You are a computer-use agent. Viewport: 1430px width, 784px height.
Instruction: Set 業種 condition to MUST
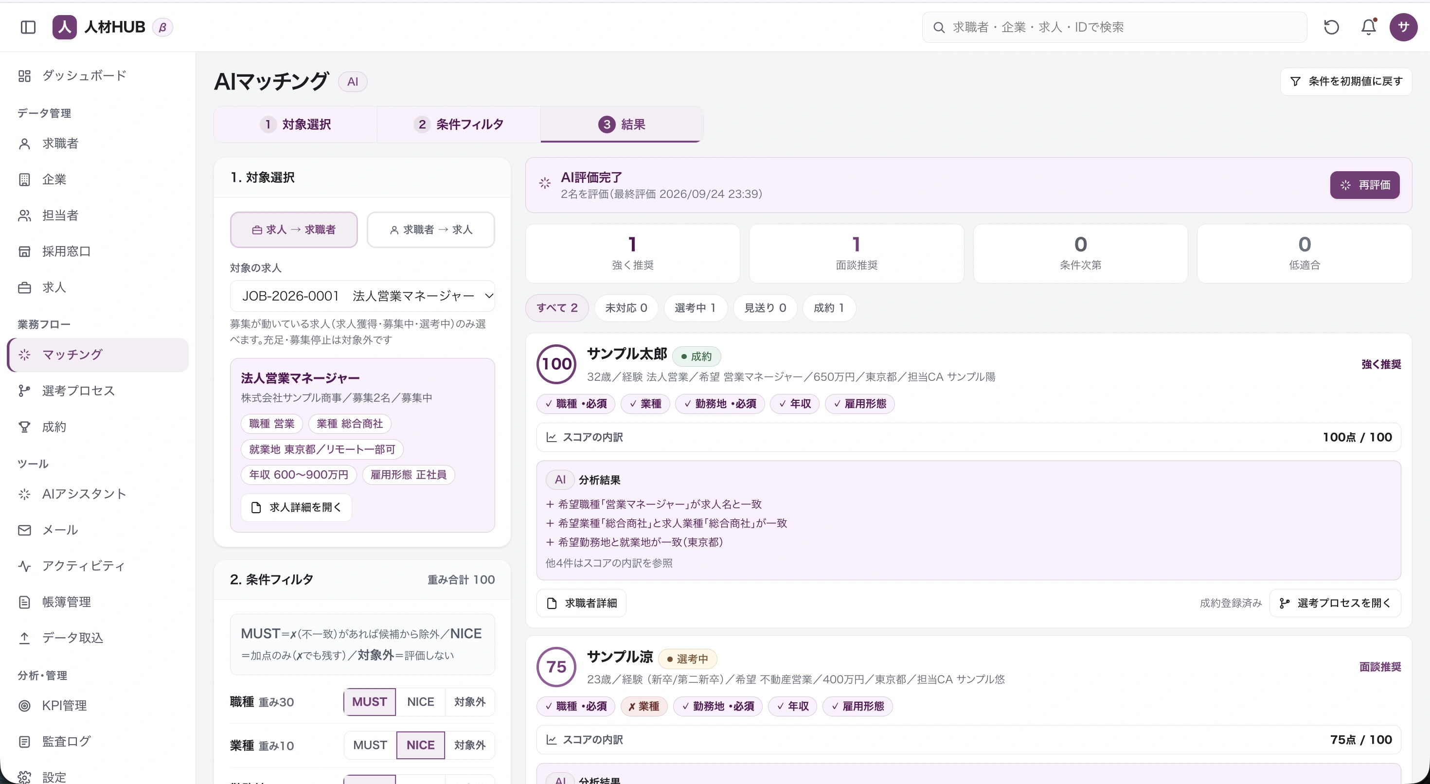click(370, 745)
